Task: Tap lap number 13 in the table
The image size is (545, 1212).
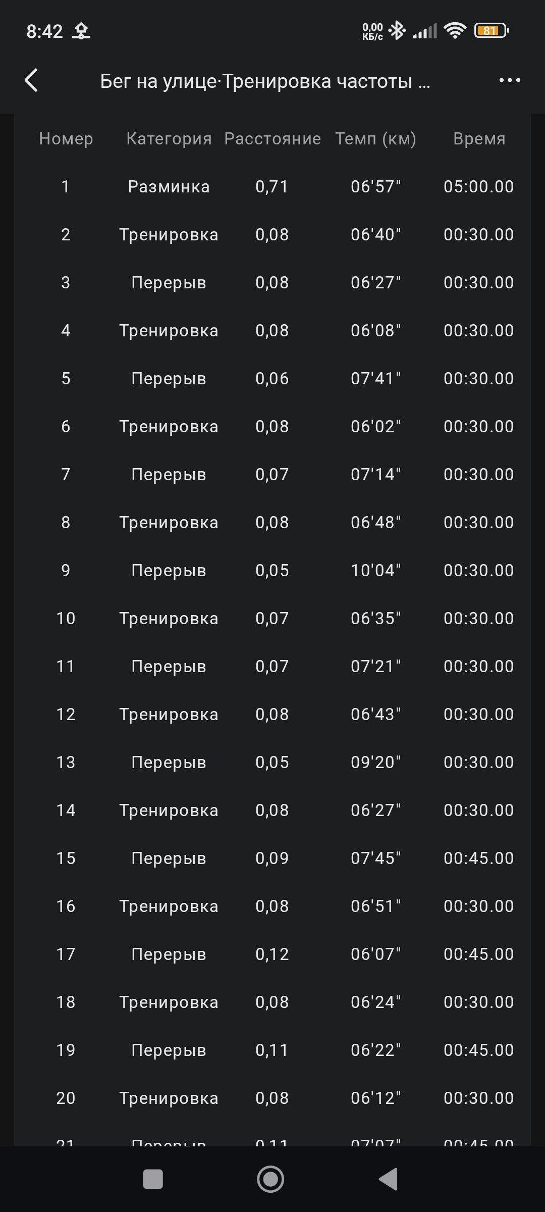Action: point(66,762)
